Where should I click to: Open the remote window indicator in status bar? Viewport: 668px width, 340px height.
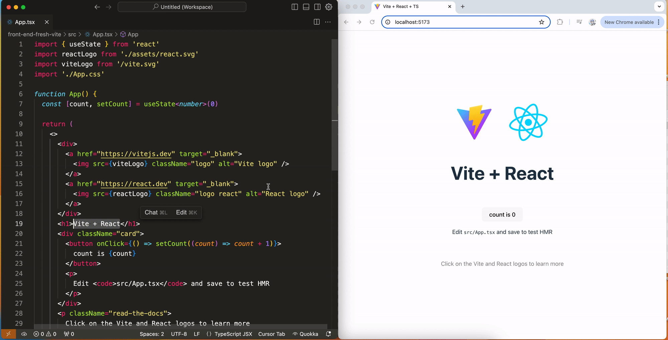[x=8, y=334]
